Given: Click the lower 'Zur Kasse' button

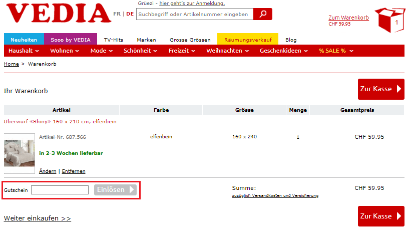Looking at the screenshot, I should [x=381, y=216].
